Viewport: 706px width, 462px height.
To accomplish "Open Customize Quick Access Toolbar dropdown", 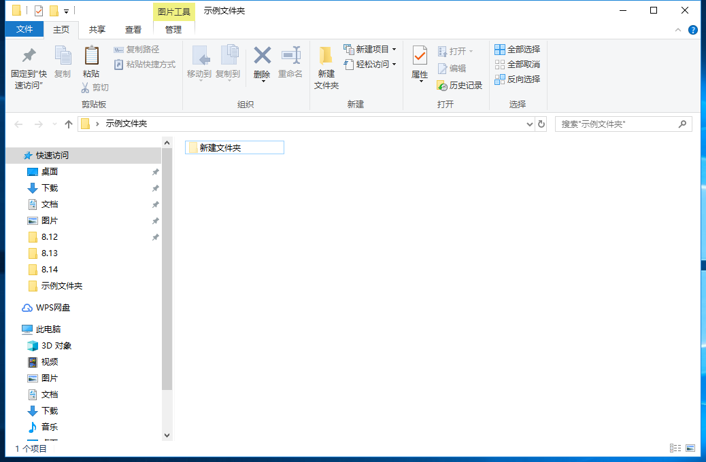I will click(66, 12).
